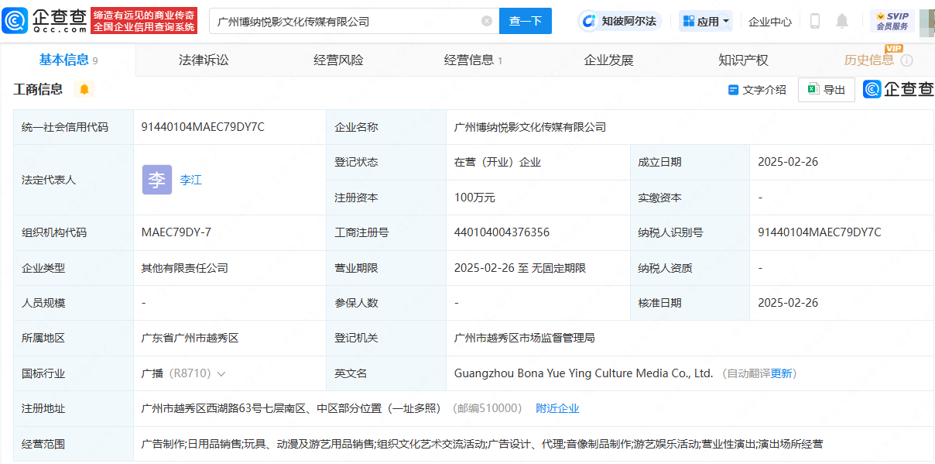Click organization code MAEC79DY-7

[x=176, y=232]
